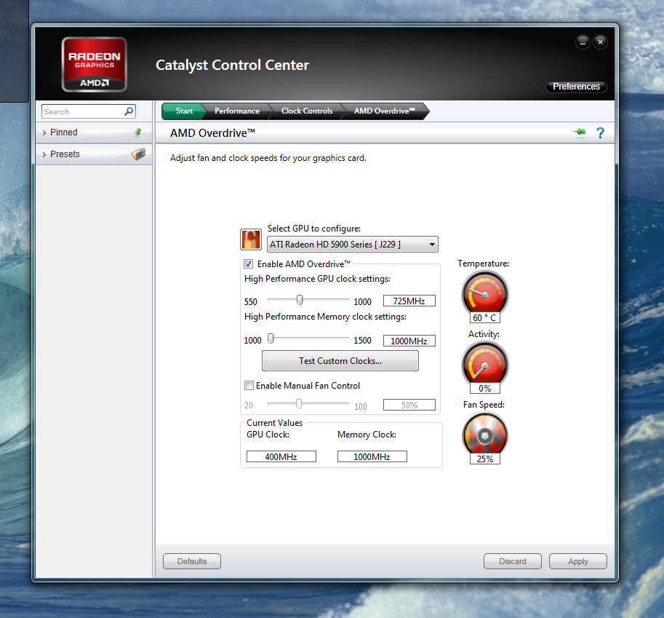Click the GPU slider maximum label 1000
The height and width of the screenshot is (618, 664).
coord(362,302)
